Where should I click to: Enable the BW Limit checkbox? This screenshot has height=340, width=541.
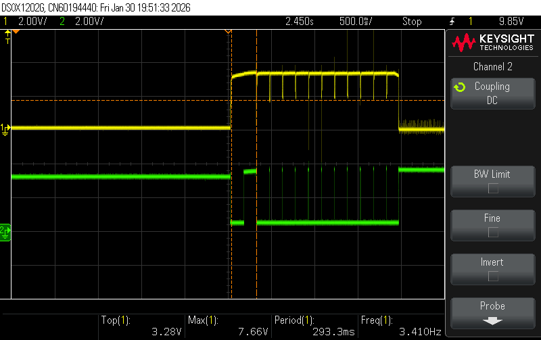pyautogui.click(x=493, y=189)
